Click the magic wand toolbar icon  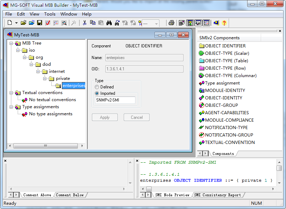74,23
